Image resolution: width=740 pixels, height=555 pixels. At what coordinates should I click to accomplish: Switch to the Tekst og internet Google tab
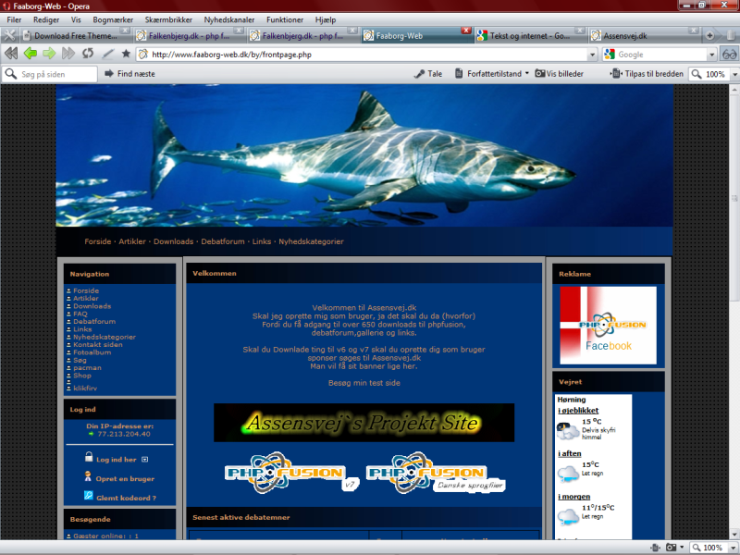tap(531, 36)
